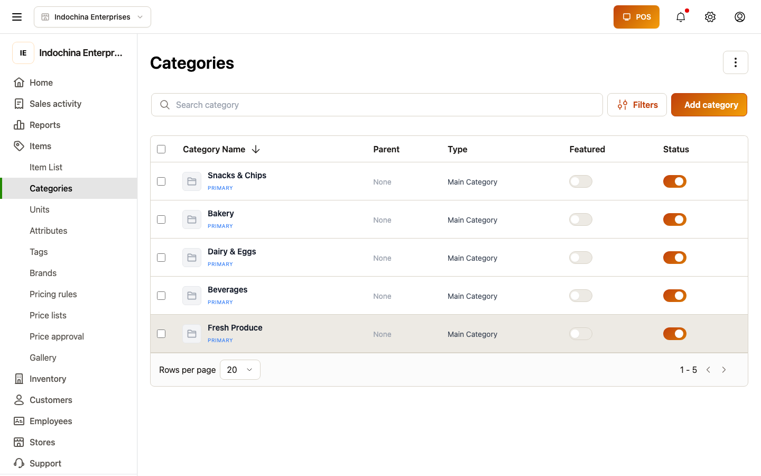The image size is (761, 476).
Task: Open the user profile icon
Action: 740,17
